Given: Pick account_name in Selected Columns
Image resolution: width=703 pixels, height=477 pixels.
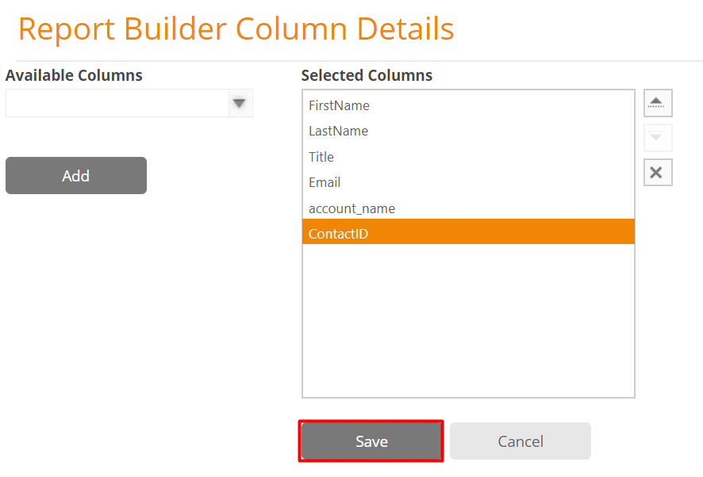Looking at the screenshot, I should [x=468, y=208].
